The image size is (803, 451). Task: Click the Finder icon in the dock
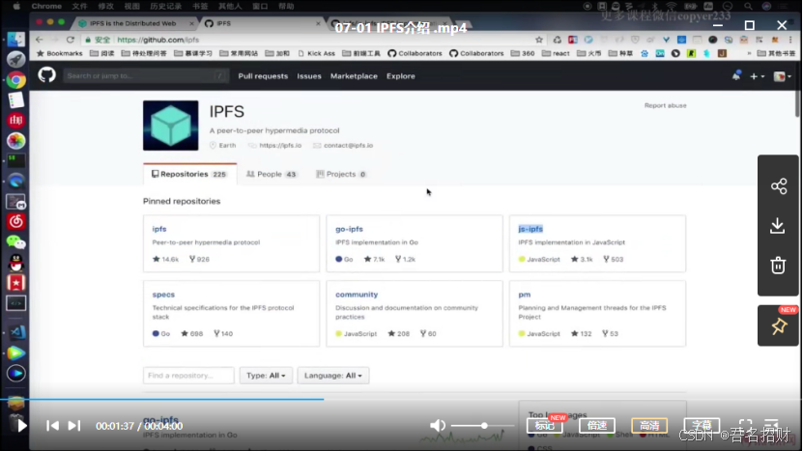click(15, 40)
